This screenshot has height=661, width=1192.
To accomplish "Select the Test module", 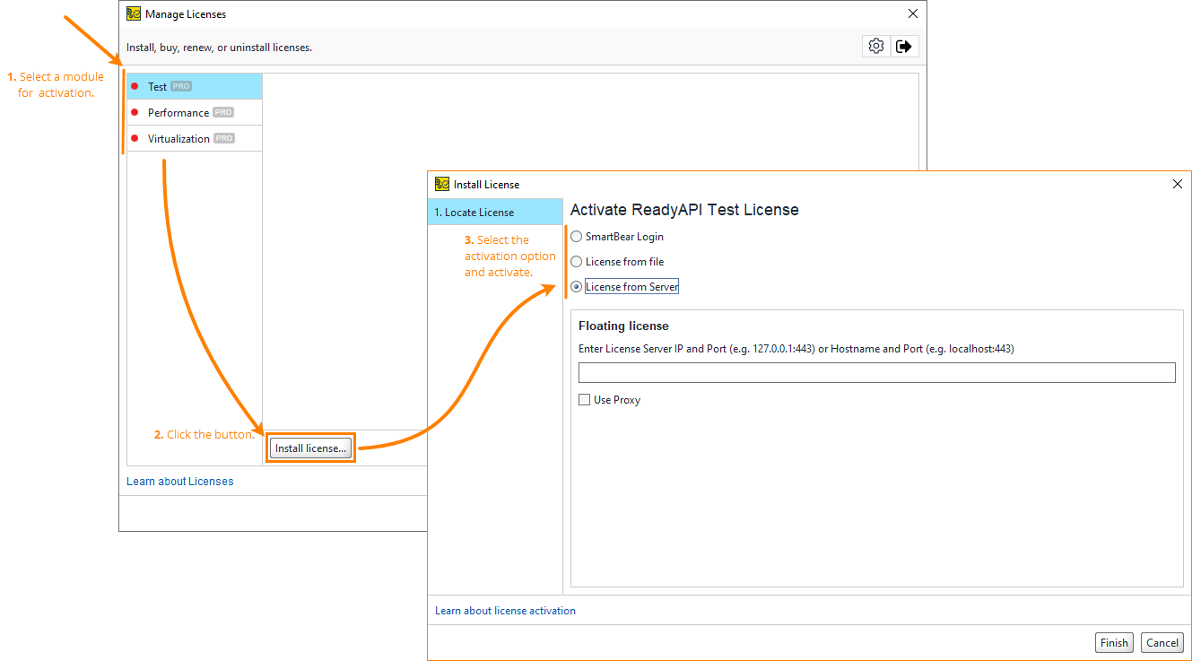I will coord(195,86).
